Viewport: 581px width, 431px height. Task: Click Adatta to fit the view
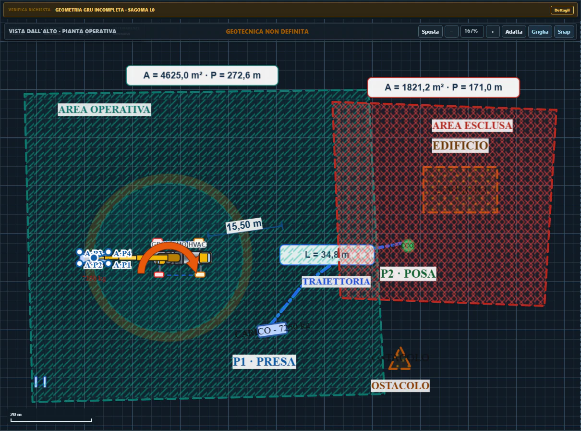coord(514,32)
